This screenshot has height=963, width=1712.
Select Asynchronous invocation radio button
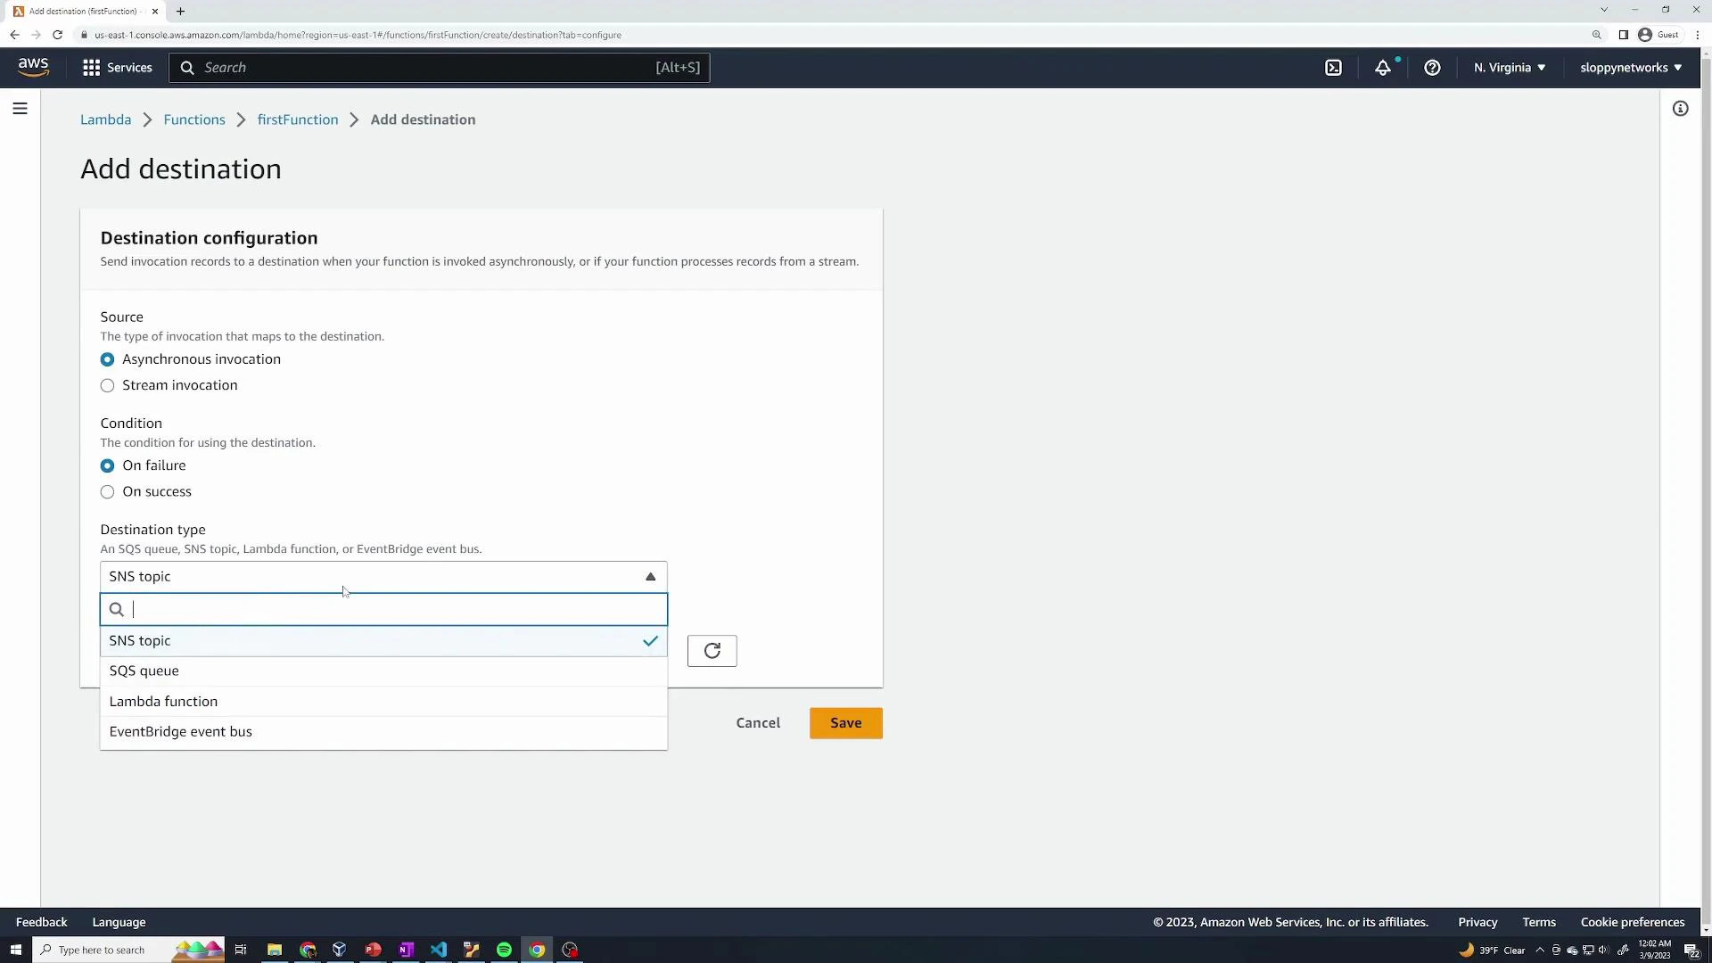(x=107, y=359)
